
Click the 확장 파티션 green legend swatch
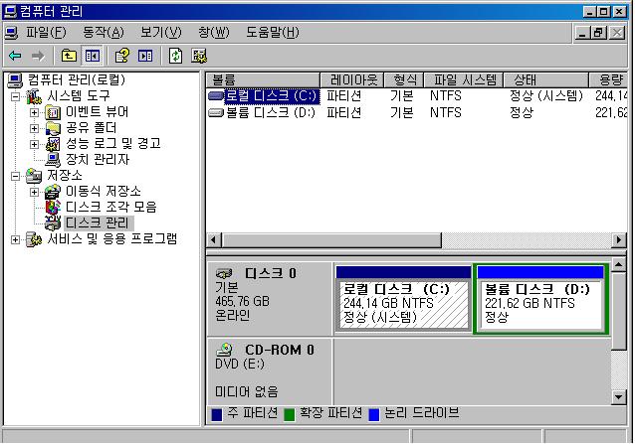290,414
